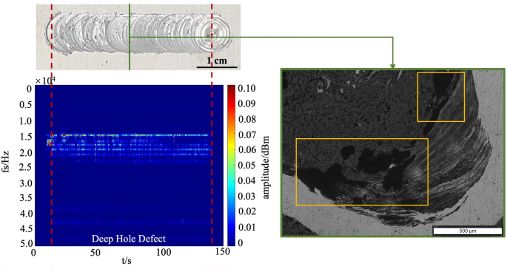Viewport: 507px width, 272px height.
Task: Click colorbar tick value "0.06"
Action: [x=246, y=150]
